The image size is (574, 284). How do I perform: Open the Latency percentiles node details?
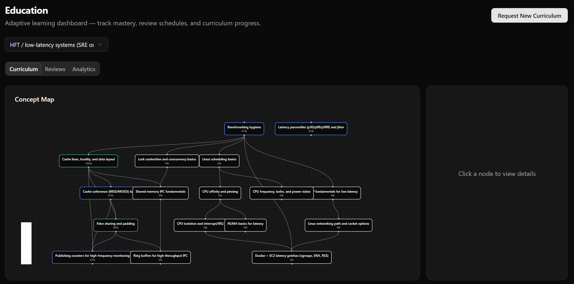[x=311, y=129]
